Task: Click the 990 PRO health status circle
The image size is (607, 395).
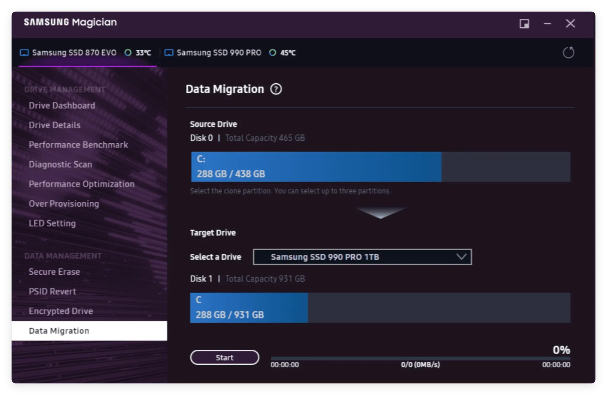Action: (x=272, y=52)
